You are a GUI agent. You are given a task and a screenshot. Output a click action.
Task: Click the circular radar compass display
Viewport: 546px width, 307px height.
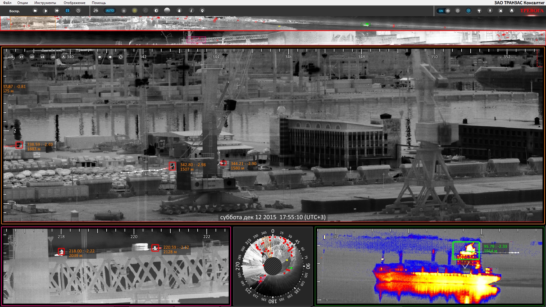pos(272,266)
